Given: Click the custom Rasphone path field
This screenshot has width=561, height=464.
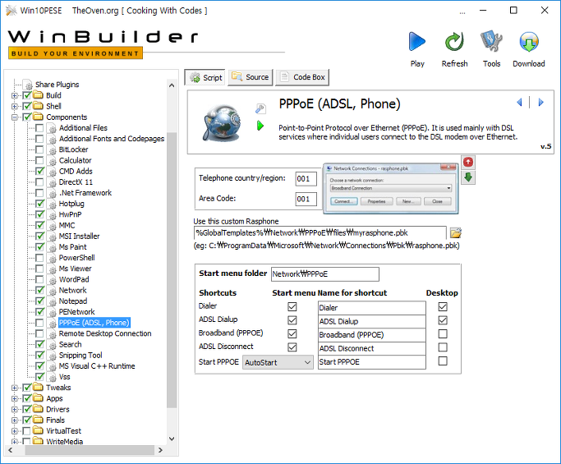Looking at the screenshot, I should click(x=320, y=233).
